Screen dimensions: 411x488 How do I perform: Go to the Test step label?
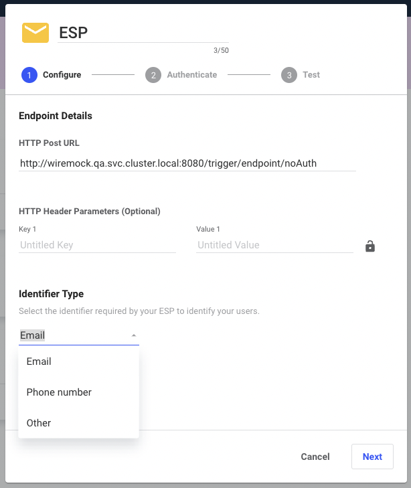[311, 75]
